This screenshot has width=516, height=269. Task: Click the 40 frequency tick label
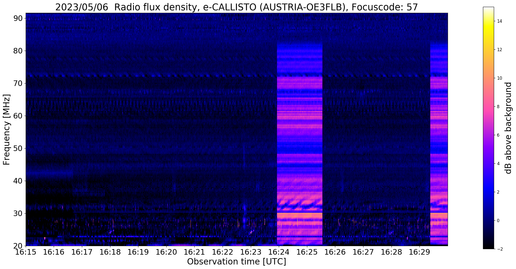(18, 181)
